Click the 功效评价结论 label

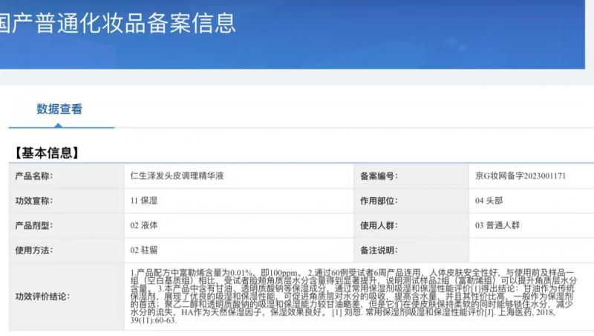(42, 297)
